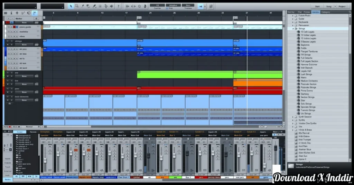Mute the piano guide track
Screen dimensions: 354x185
pos(9,27)
